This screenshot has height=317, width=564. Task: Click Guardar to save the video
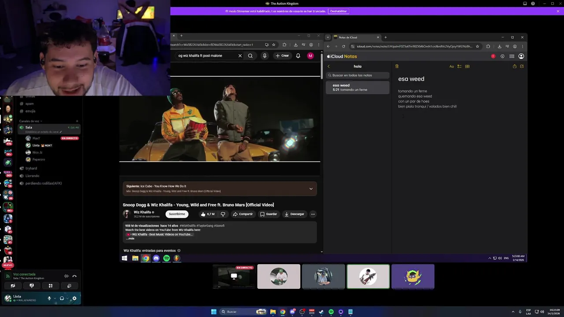tap(268, 214)
